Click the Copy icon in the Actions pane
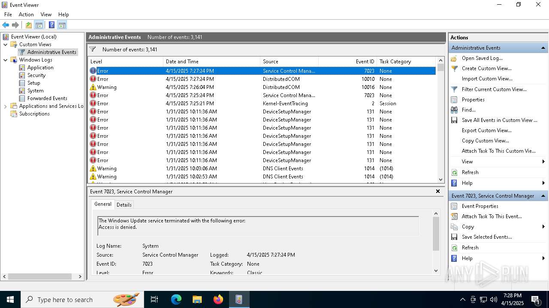The height and width of the screenshot is (308, 549). point(454,227)
